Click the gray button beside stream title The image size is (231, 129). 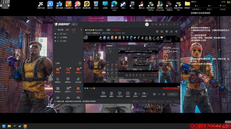109,30
